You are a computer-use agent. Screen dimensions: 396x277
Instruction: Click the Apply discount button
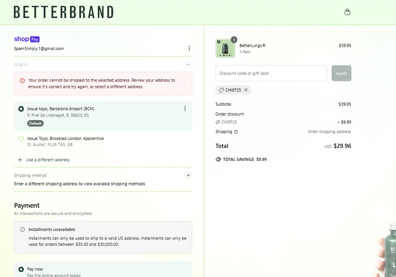(x=341, y=73)
